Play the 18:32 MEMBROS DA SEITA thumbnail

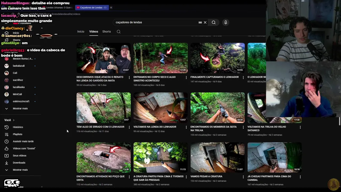coord(218,108)
